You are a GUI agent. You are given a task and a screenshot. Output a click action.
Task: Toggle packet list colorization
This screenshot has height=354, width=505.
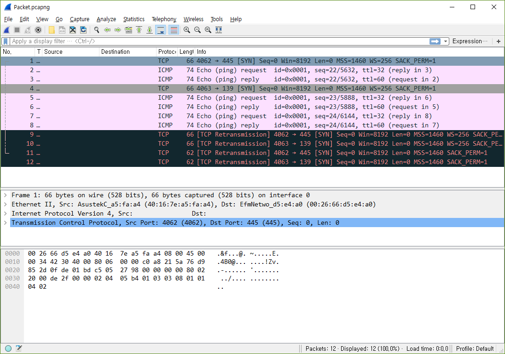[174, 30]
